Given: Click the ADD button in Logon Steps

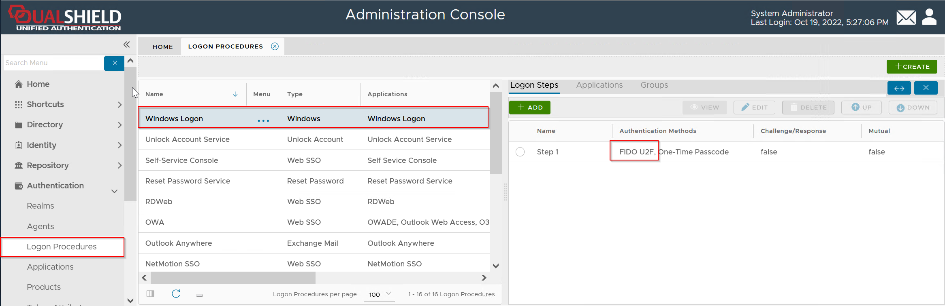Looking at the screenshot, I should [x=529, y=108].
